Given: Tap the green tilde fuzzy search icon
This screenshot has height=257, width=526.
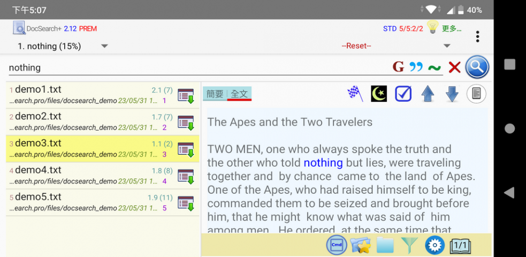Looking at the screenshot, I should pyautogui.click(x=434, y=67).
